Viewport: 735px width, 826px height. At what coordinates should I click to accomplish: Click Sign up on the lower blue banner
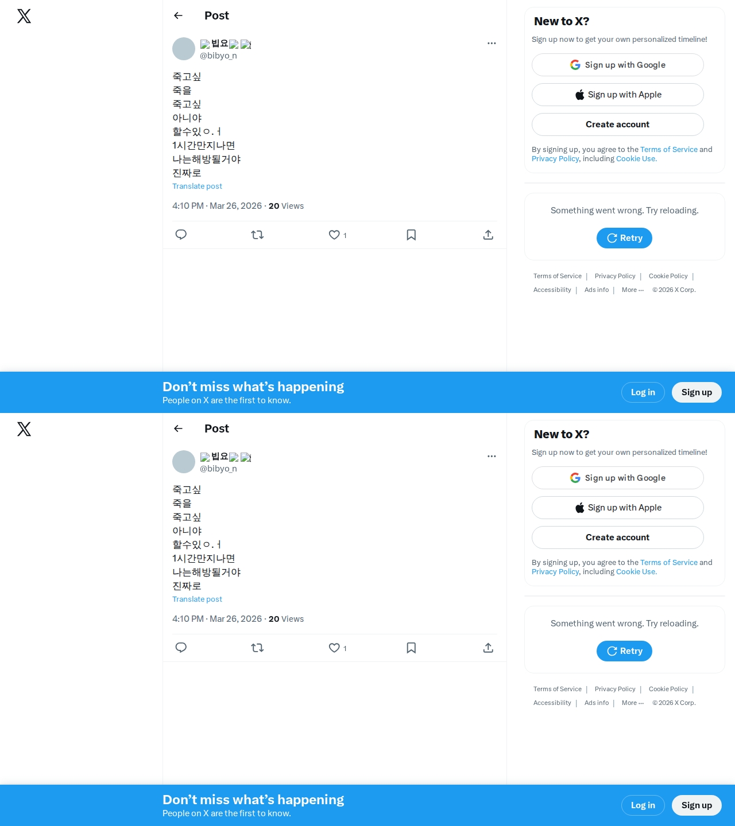click(x=697, y=805)
